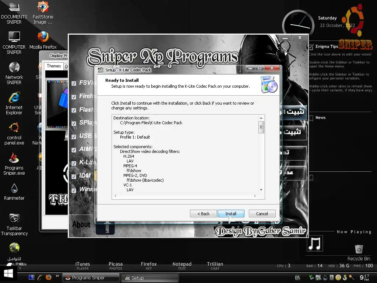The image size is (377, 283).
Task: Open control panel.exe desktop icon
Action: pyautogui.click(x=14, y=134)
